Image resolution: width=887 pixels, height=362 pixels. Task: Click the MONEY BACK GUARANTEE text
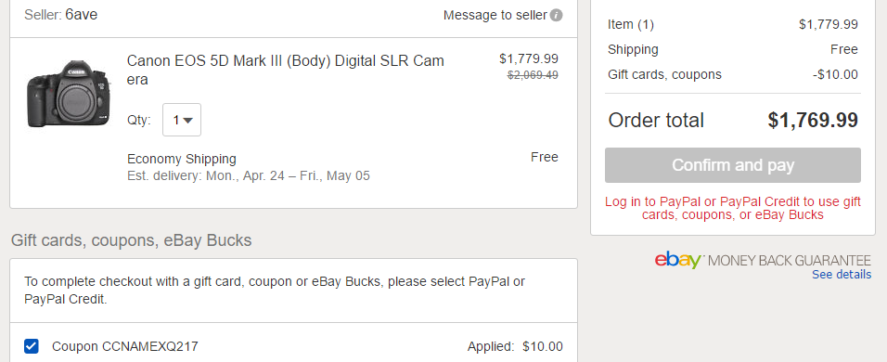click(x=790, y=261)
